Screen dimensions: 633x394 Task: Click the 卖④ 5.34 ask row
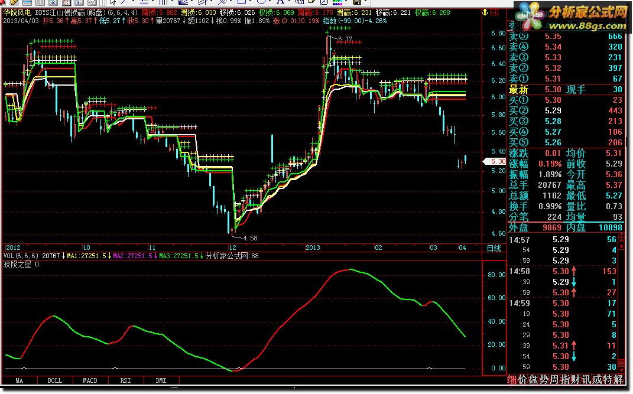point(566,47)
